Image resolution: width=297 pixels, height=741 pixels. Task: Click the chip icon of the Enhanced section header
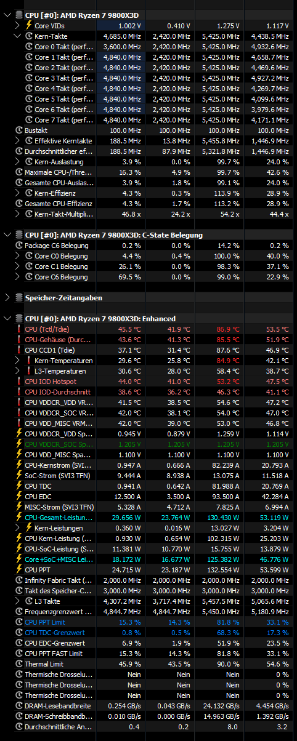(19, 318)
